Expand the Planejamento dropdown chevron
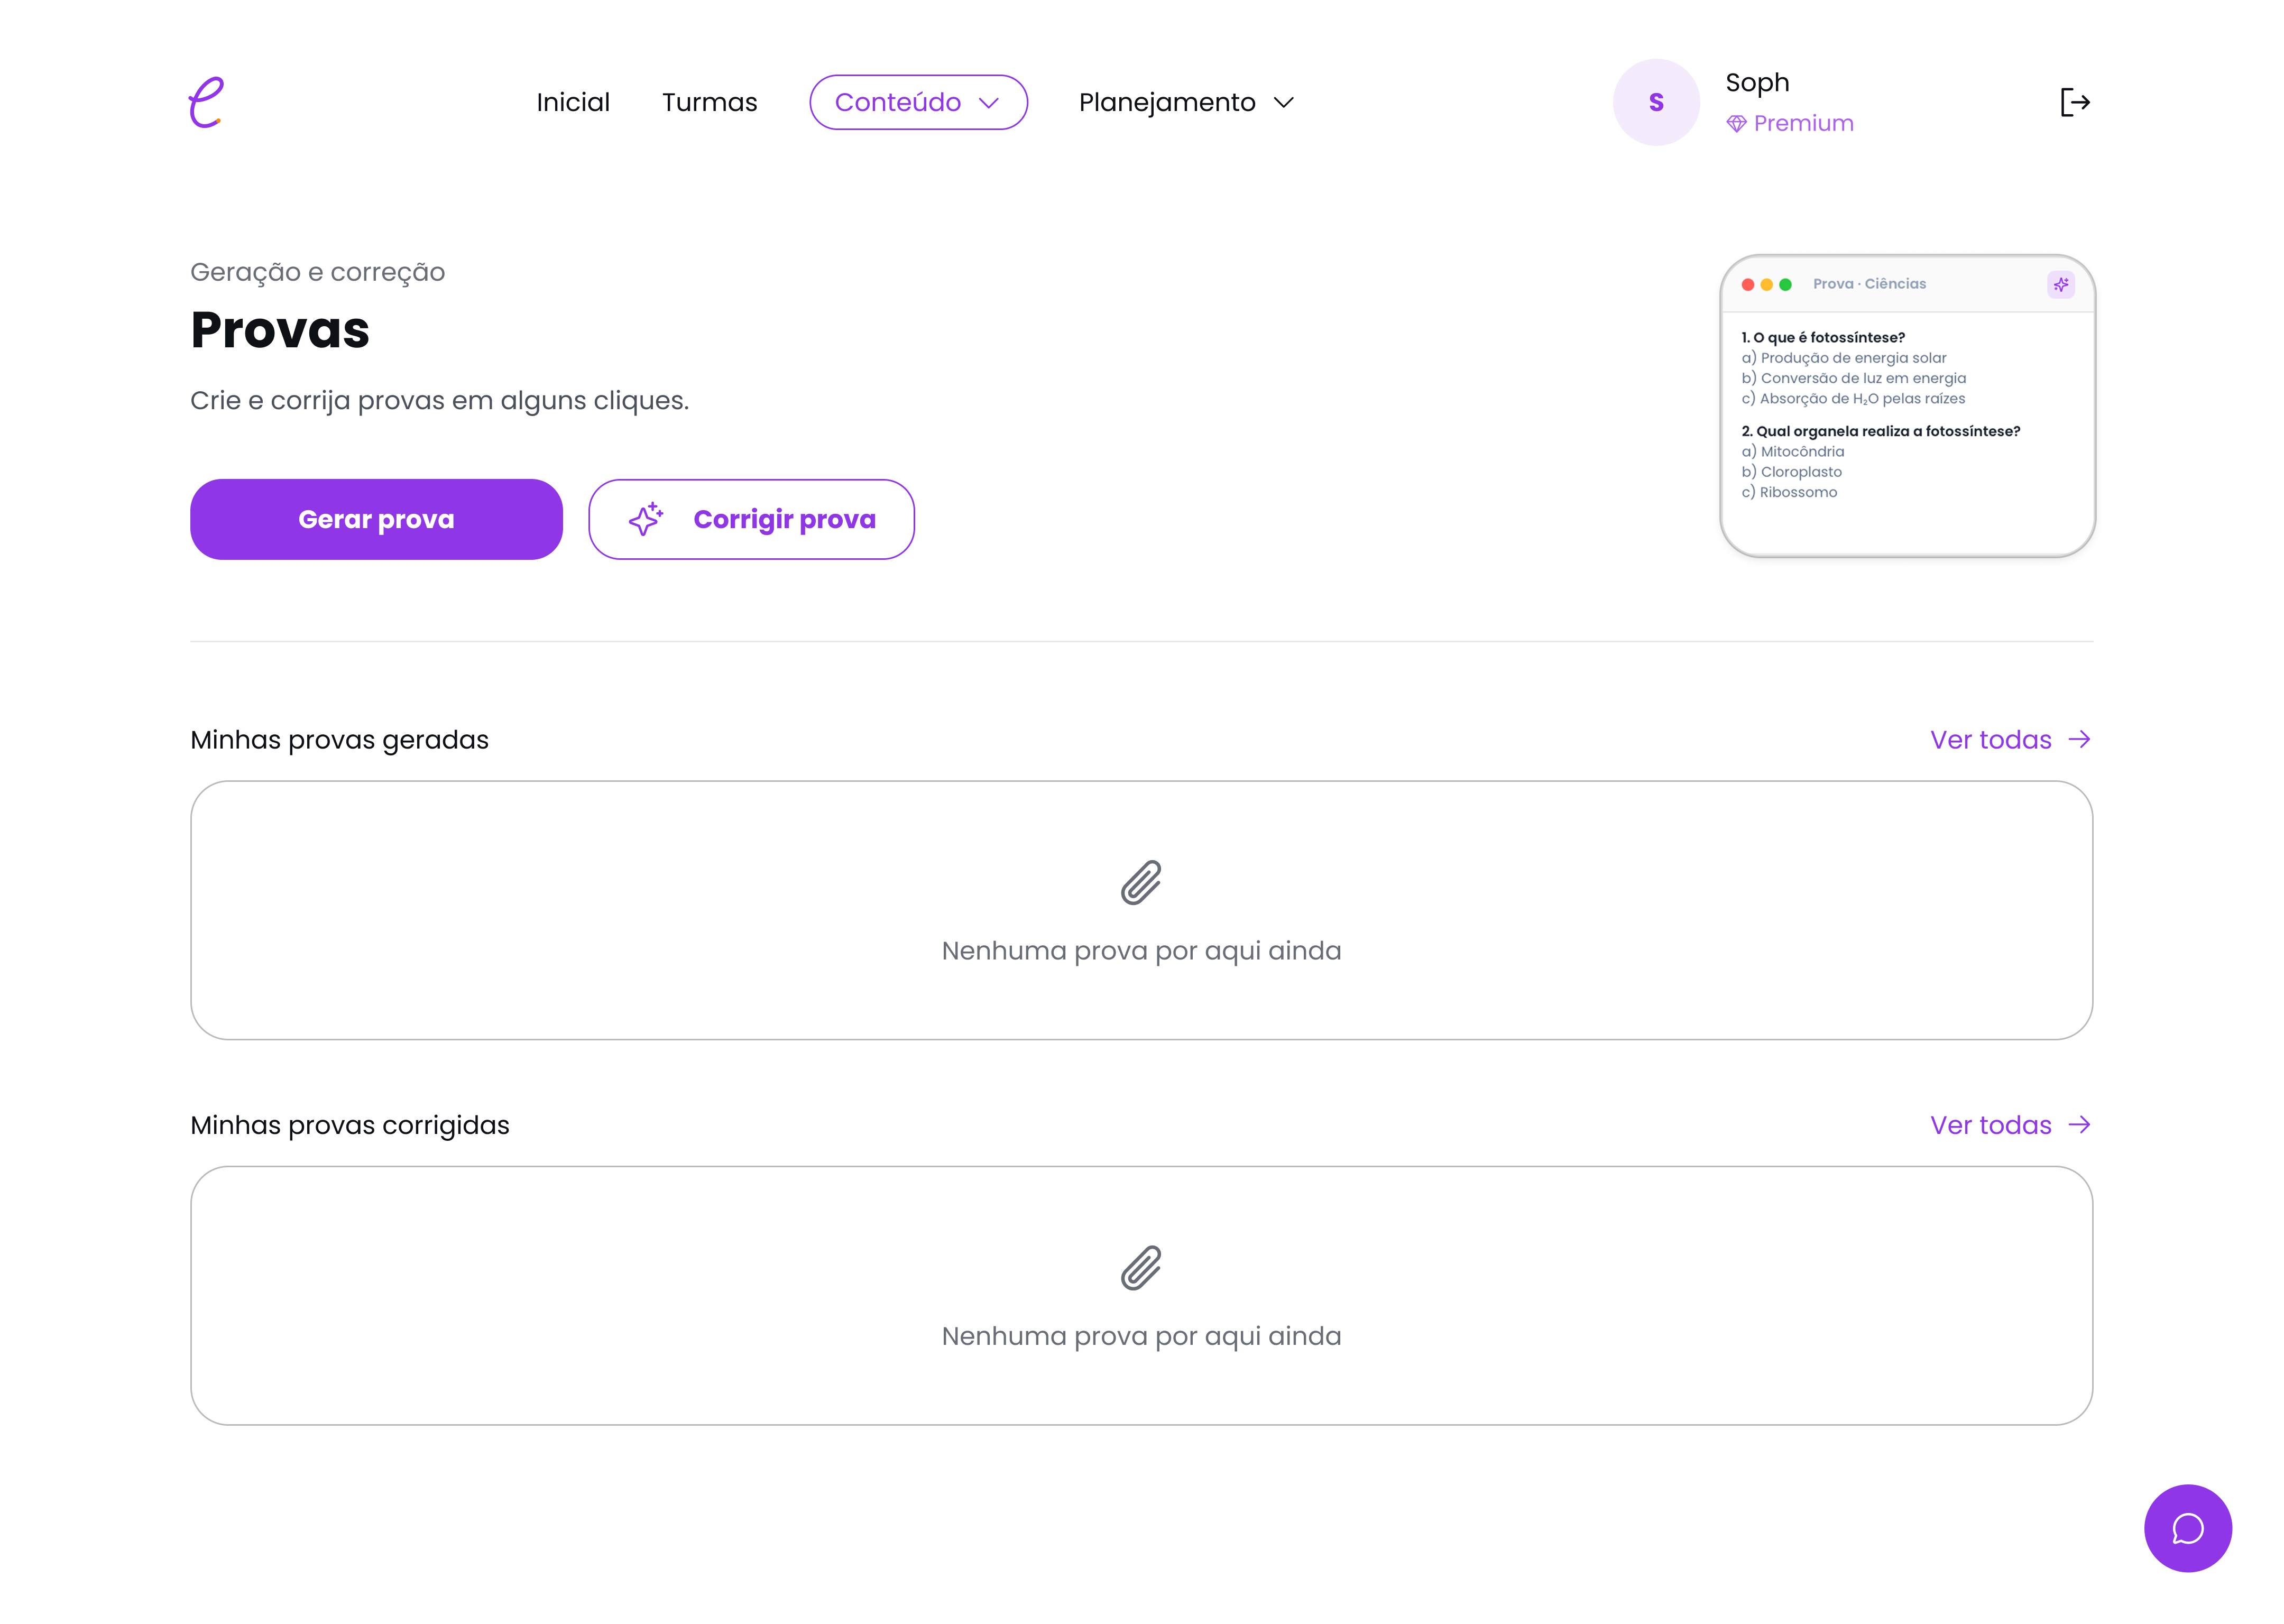Screen dimensions: 2284x1624 click(1284, 102)
